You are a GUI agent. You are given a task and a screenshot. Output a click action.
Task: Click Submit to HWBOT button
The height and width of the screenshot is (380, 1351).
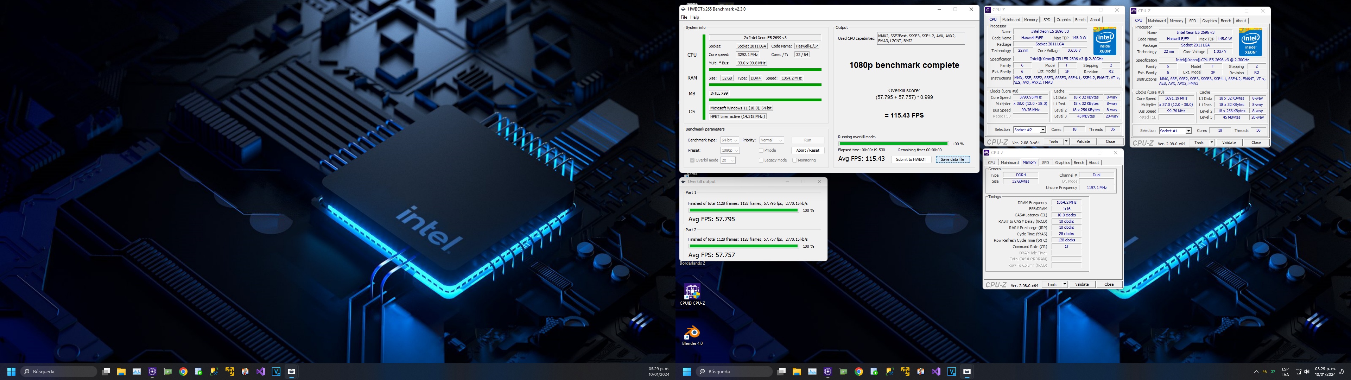911,159
